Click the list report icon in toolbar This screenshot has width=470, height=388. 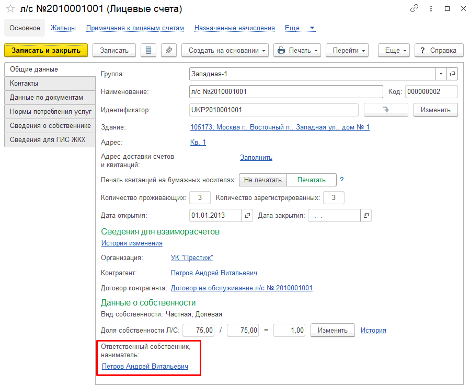click(x=148, y=50)
